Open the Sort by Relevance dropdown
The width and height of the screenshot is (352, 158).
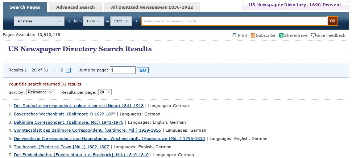41,92
